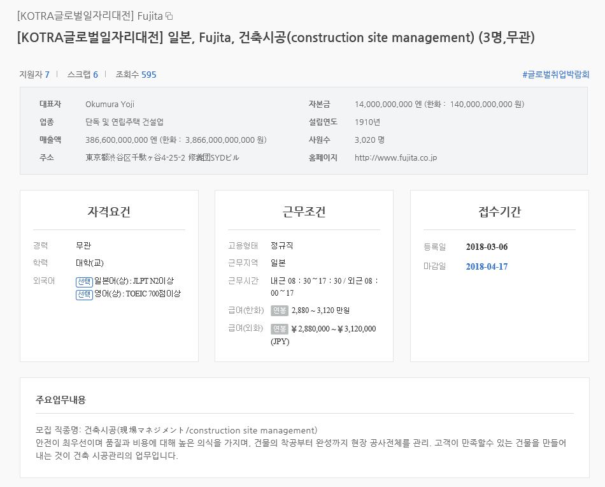Click the 연봉 badge in the 급여(한화) row
The width and height of the screenshot is (605, 487).
[x=280, y=310]
